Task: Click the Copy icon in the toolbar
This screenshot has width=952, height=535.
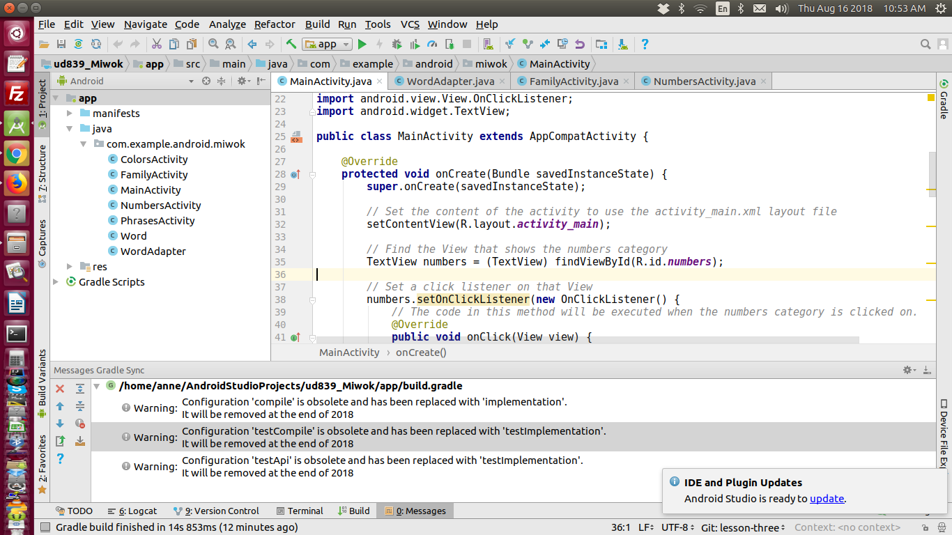Action: (174, 44)
